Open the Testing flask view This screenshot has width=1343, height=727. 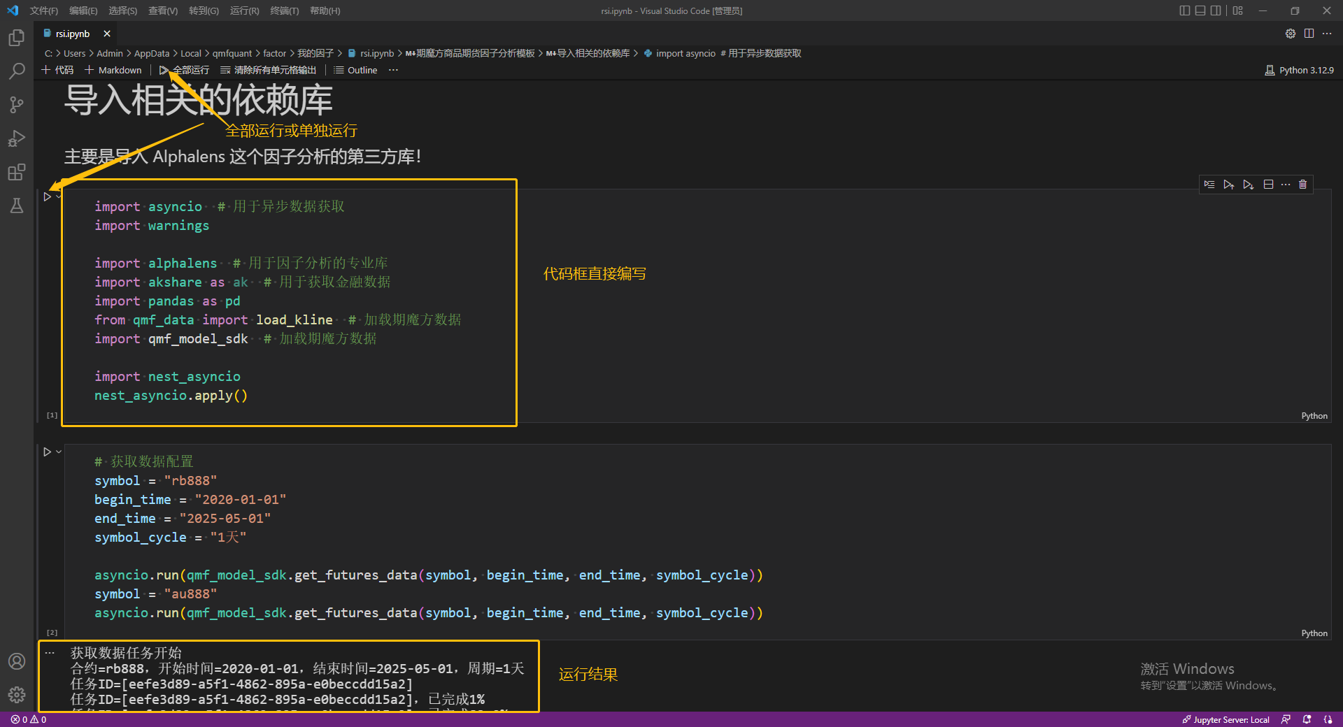tap(17, 206)
